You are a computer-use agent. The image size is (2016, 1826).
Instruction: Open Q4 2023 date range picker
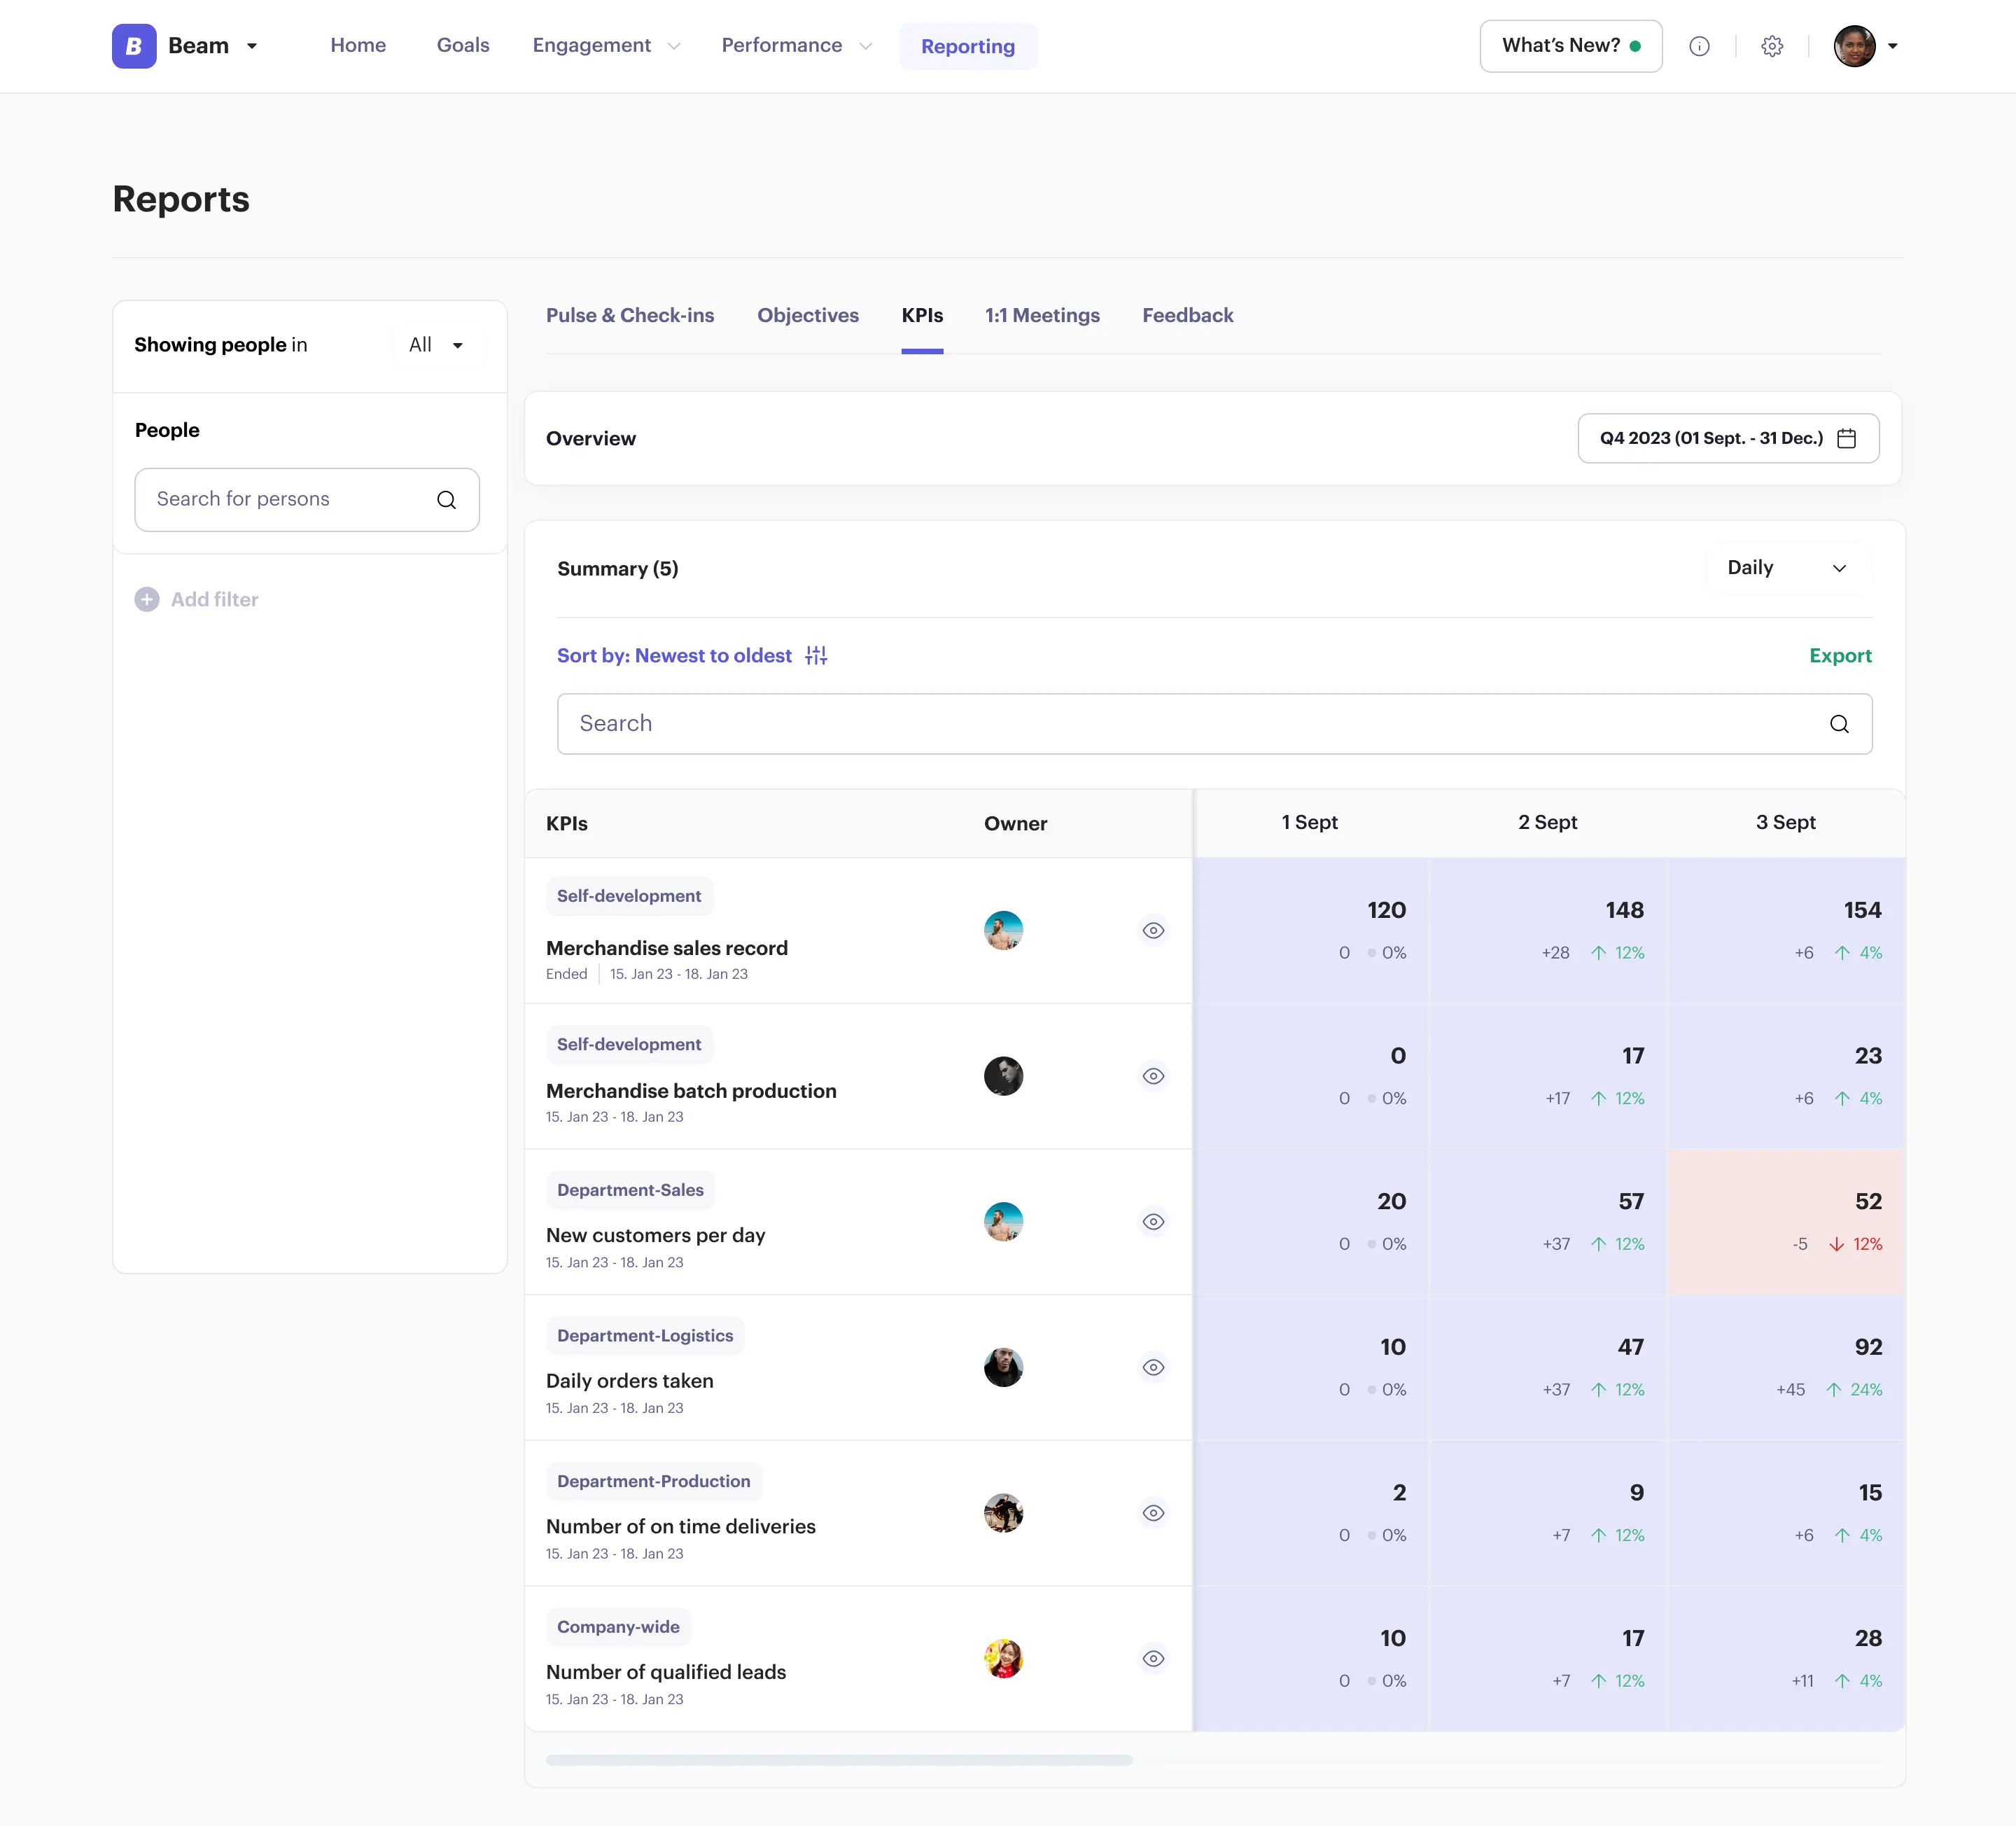click(1728, 438)
